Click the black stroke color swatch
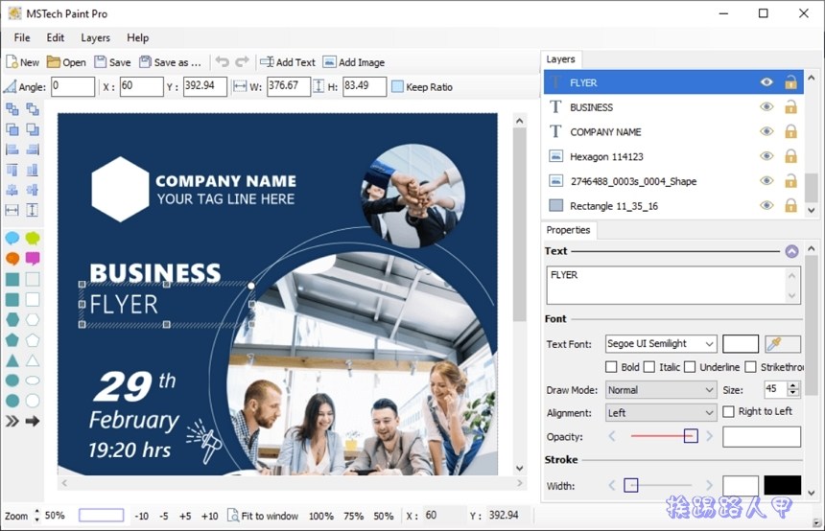 (x=782, y=486)
